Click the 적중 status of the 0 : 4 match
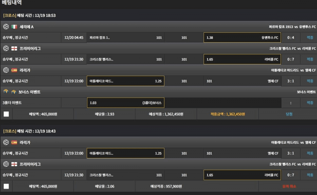The width and height of the screenshot is (317, 195). [310, 38]
